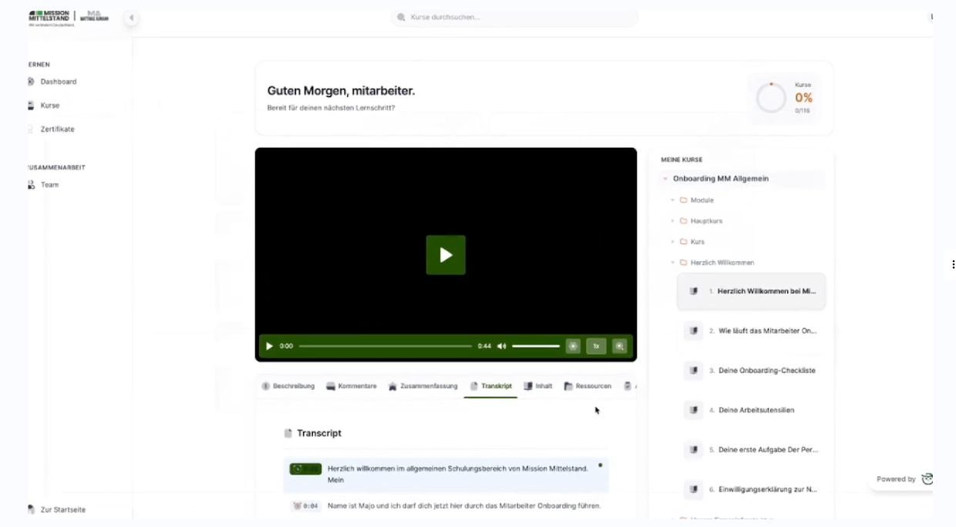The height and width of the screenshot is (527, 956).
Task: Collapse the Onboarding MM Allgemein course
Action: 665,179
